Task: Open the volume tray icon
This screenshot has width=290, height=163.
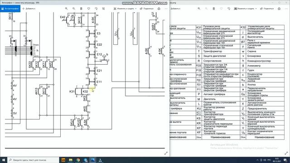Action: click(x=265, y=160)
